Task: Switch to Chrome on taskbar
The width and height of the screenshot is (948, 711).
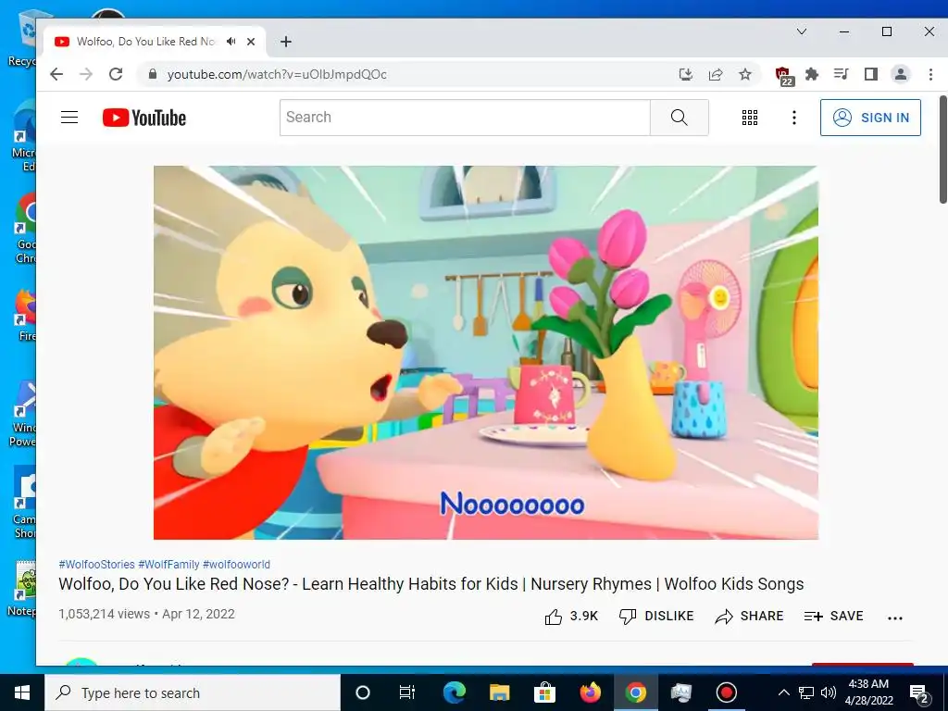Action: point(635,692)
